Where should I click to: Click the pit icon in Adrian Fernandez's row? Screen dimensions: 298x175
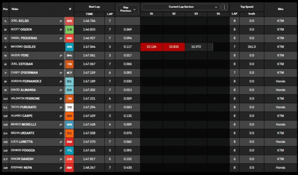point(61,81)
